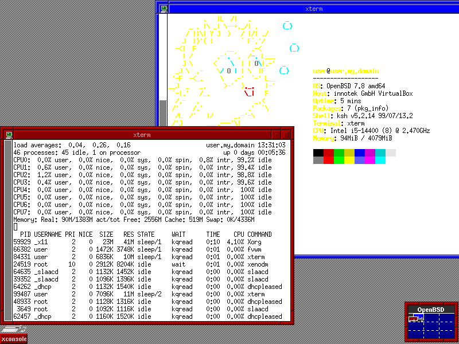This screenshot has width=459, height=344.
Task: Switch to the bottom-right virtual desktop cell
Action: pyautogui.click(x=448, y=335)
